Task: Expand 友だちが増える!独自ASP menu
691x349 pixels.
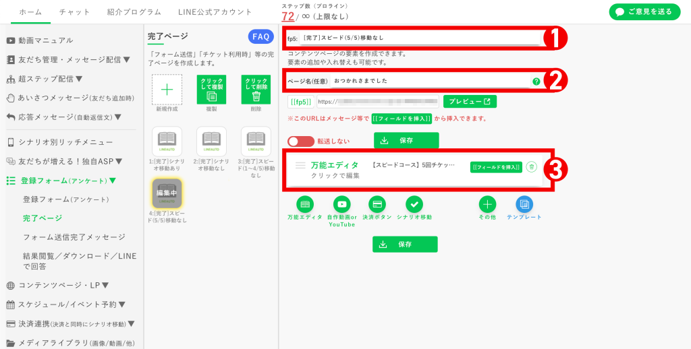Action: coord(64,162)
